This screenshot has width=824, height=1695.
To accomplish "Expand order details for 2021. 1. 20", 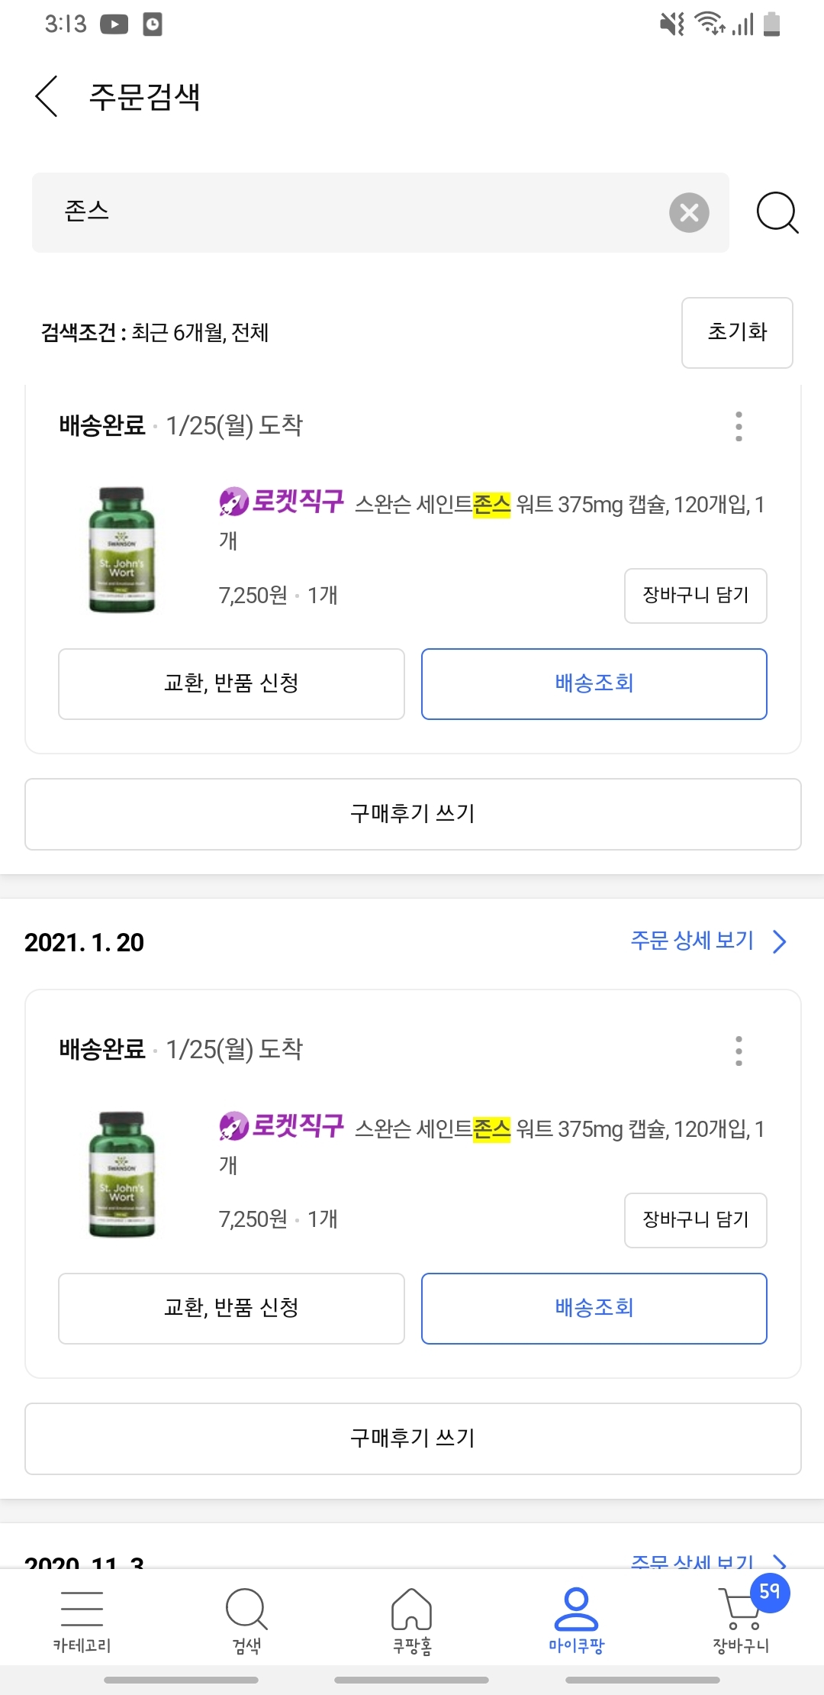I will pyautogui.click(x=707, y=941).
